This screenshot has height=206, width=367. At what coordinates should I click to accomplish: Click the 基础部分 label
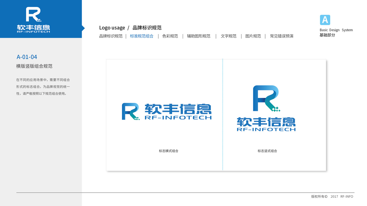coord(327,35)
